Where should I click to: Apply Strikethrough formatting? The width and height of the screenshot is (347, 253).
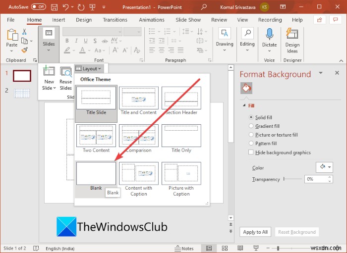(105, 41)
